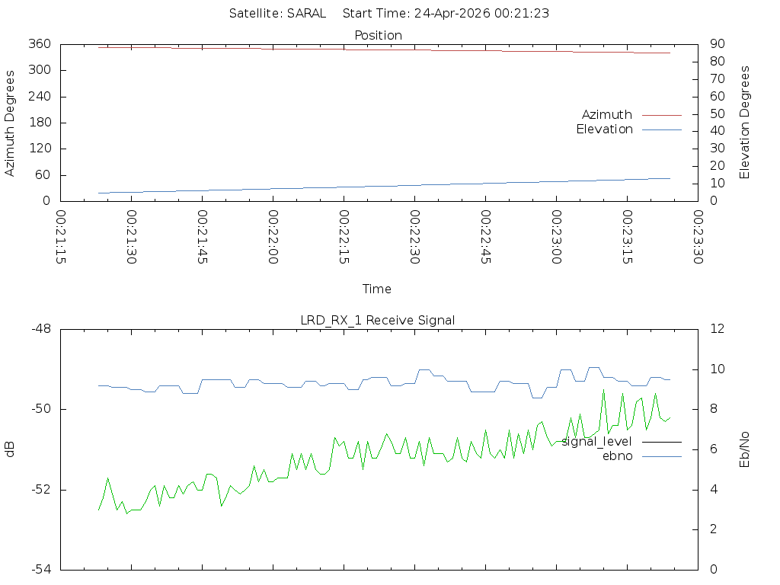Click the "Azimuth Degrees" vertical axis label
Screen dimensions: 780x585
[10, 123]
